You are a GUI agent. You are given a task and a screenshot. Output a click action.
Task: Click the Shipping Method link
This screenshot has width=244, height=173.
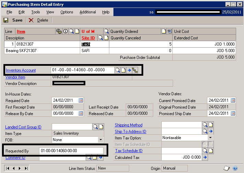[x=129, y=125]
